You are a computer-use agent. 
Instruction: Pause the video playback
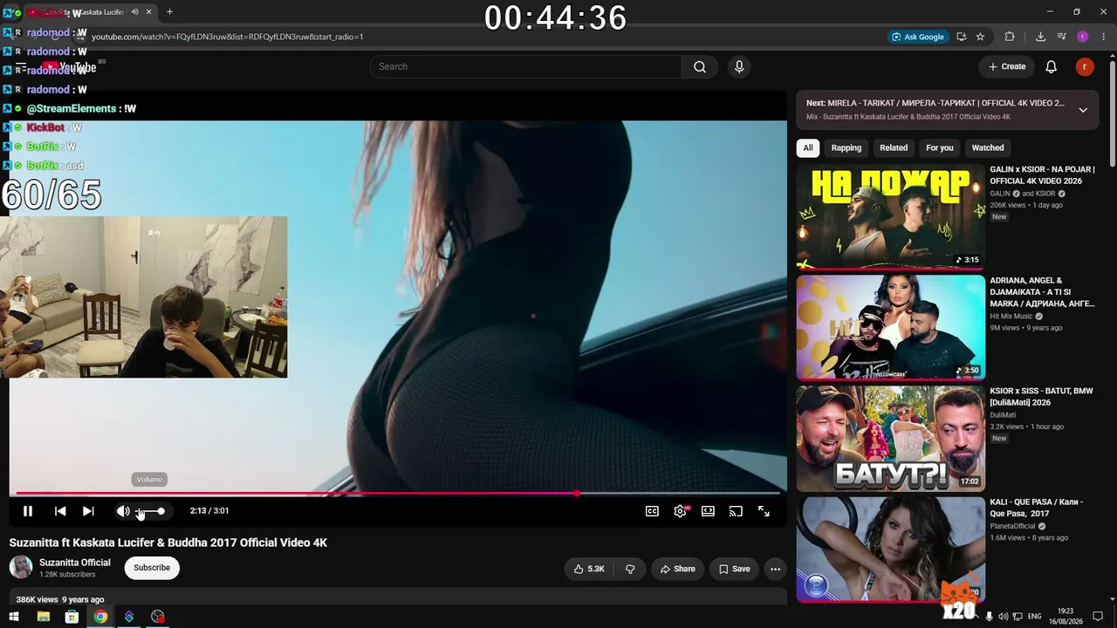coord(28,511)
